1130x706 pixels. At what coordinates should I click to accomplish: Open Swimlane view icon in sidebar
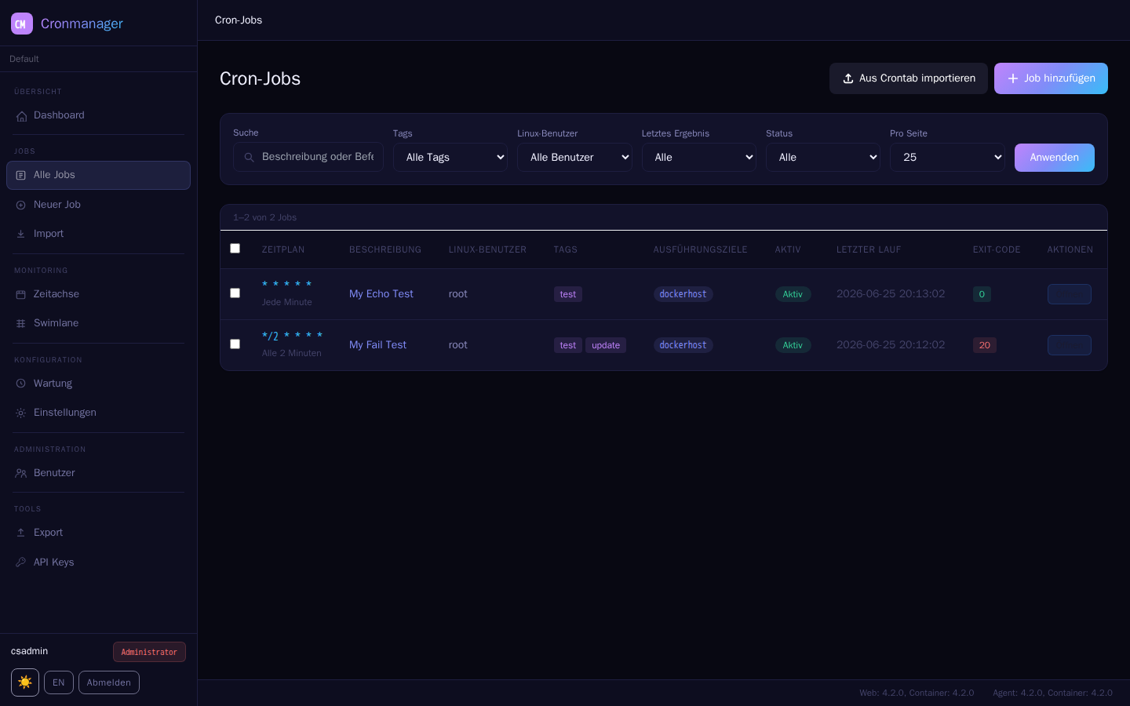click(x=21, y=323)
